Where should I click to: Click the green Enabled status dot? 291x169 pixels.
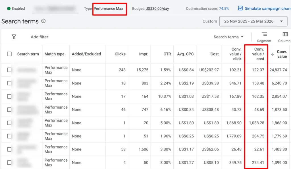pyautogui.click(x=9, y=9)
